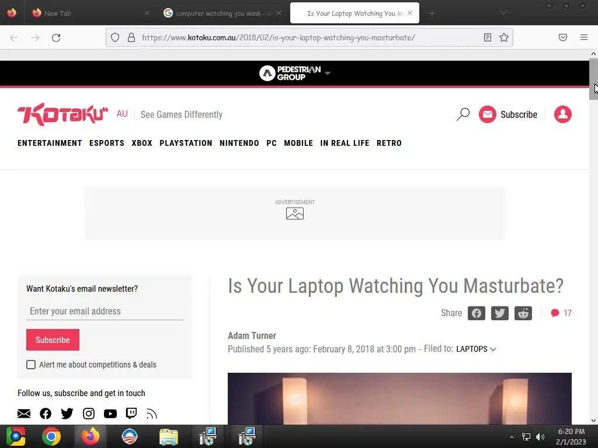Screen dimensions: 598x448
Task: Close the Is Your Laptop Watching tab
Action: [410, 13]
